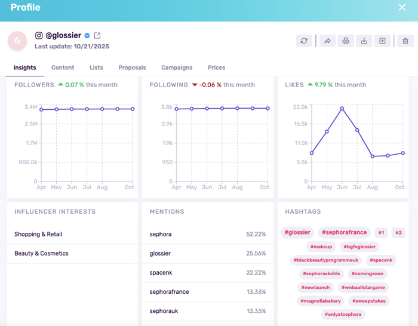The height and width of the screenshot is (326, 418).
Task: Click the #sephorafrance hashtag tag
Action: tap(343, 232)
